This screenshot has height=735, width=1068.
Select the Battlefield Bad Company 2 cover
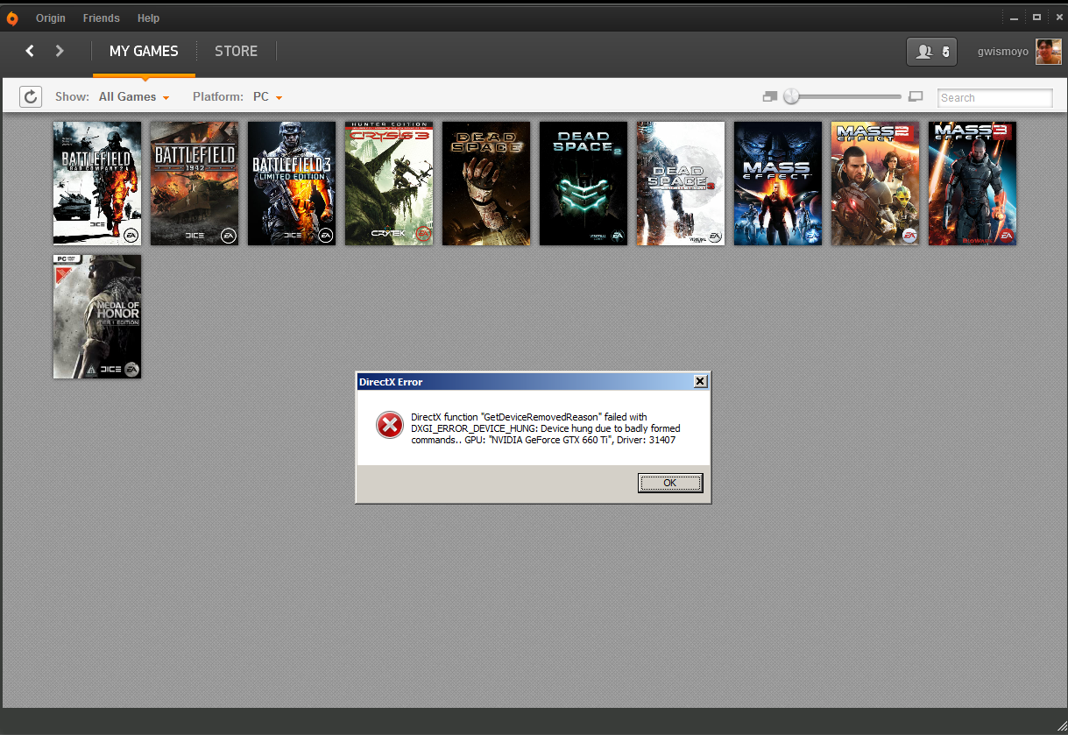[x=97, y=183]
